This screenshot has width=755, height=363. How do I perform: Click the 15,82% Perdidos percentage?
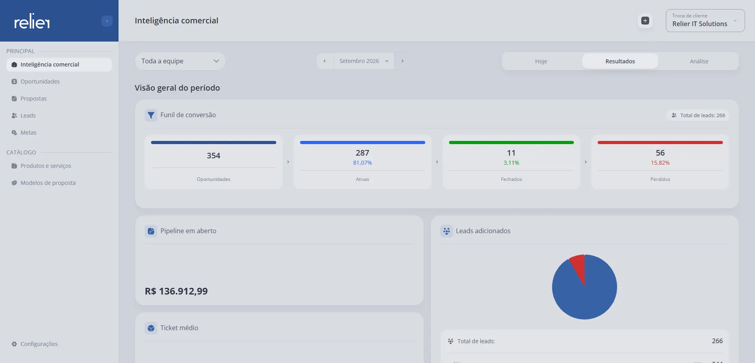(660, 163)
